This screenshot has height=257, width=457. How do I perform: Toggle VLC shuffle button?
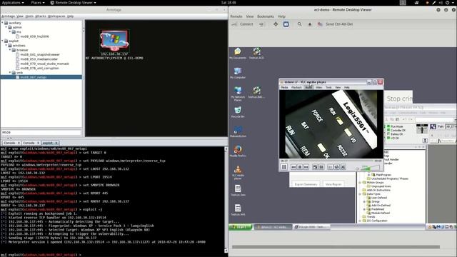tap(343, 167)
